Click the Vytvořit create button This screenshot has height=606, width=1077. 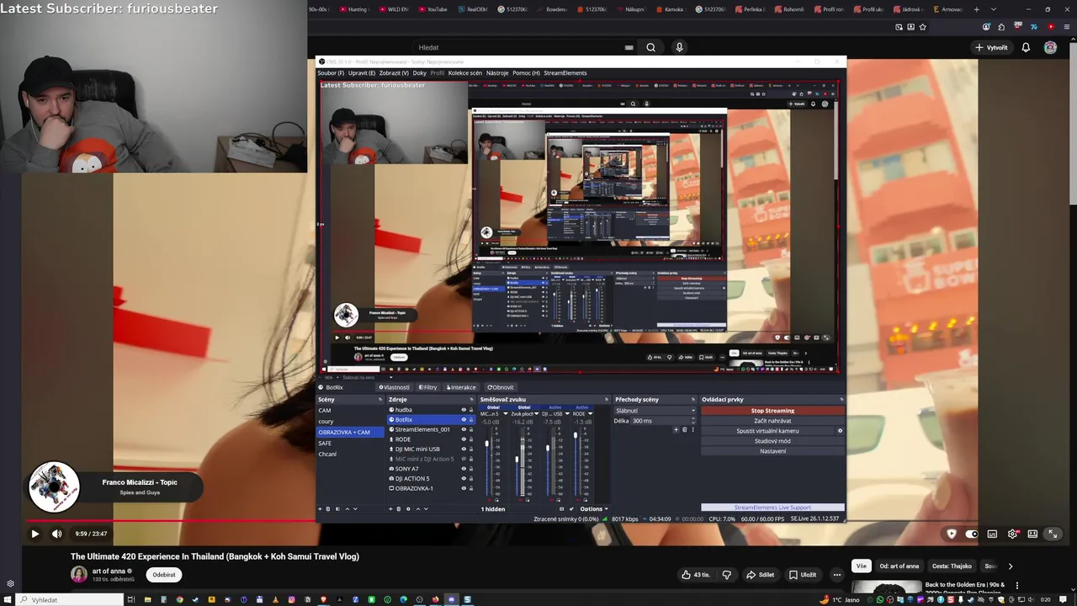[991, 47]
